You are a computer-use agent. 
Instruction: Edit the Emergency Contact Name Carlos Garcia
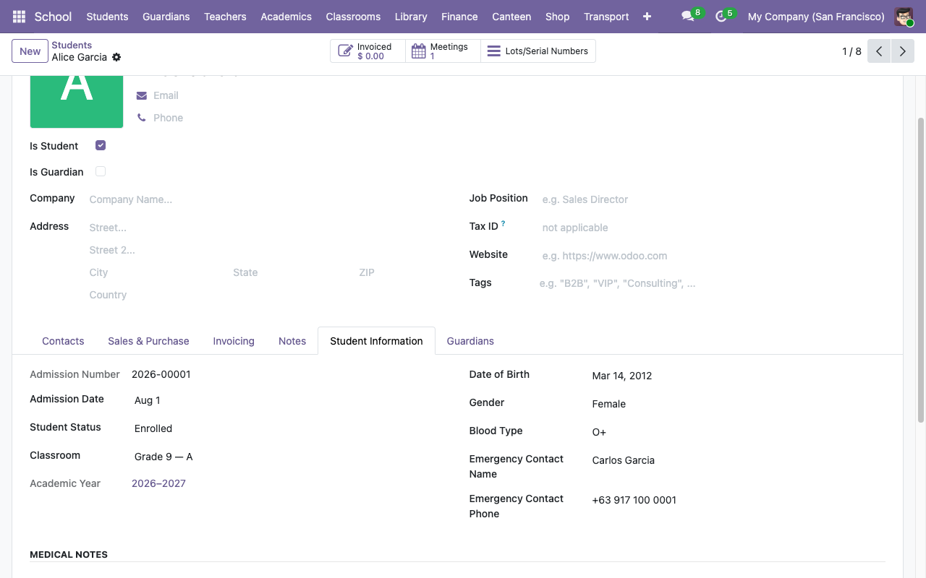(x=737, y=460)
